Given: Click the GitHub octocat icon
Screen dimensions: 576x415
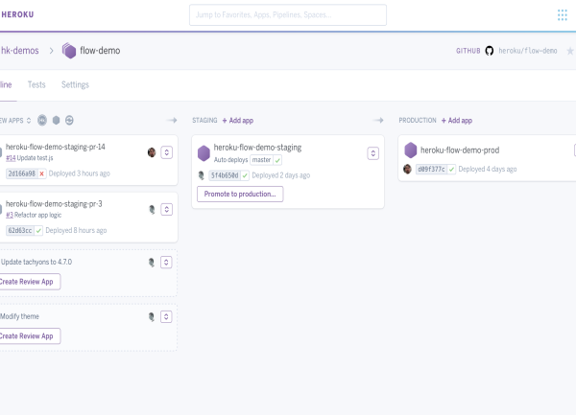Looking at the screenshot, I should [x=489, y=51].
